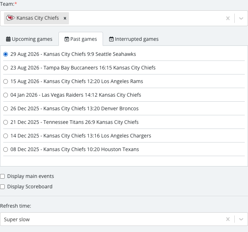Select the 21 Dec 2025 Tennessee Titans game
Viewport: 248px width, 232px height.
click(x=5, y=122)
